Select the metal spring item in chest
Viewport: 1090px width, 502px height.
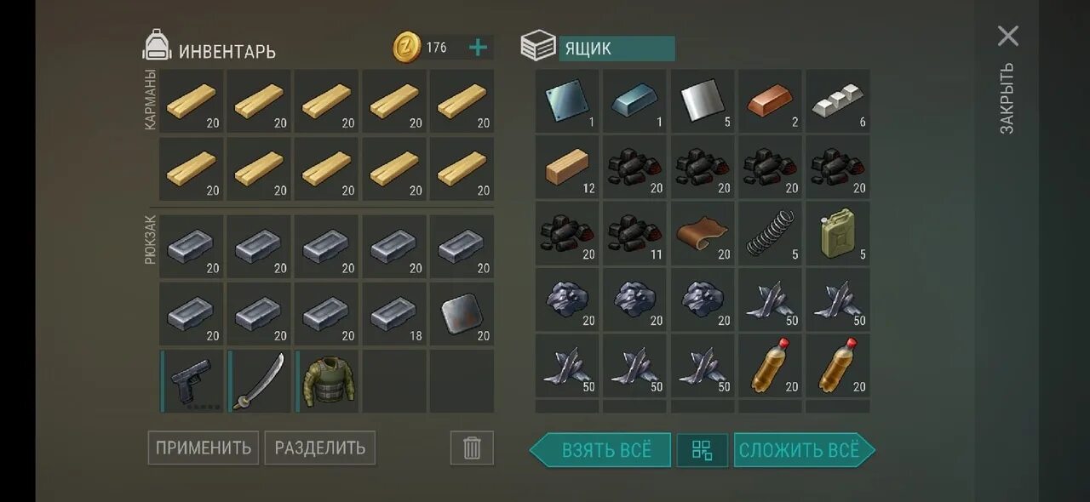tap(770, 233)
